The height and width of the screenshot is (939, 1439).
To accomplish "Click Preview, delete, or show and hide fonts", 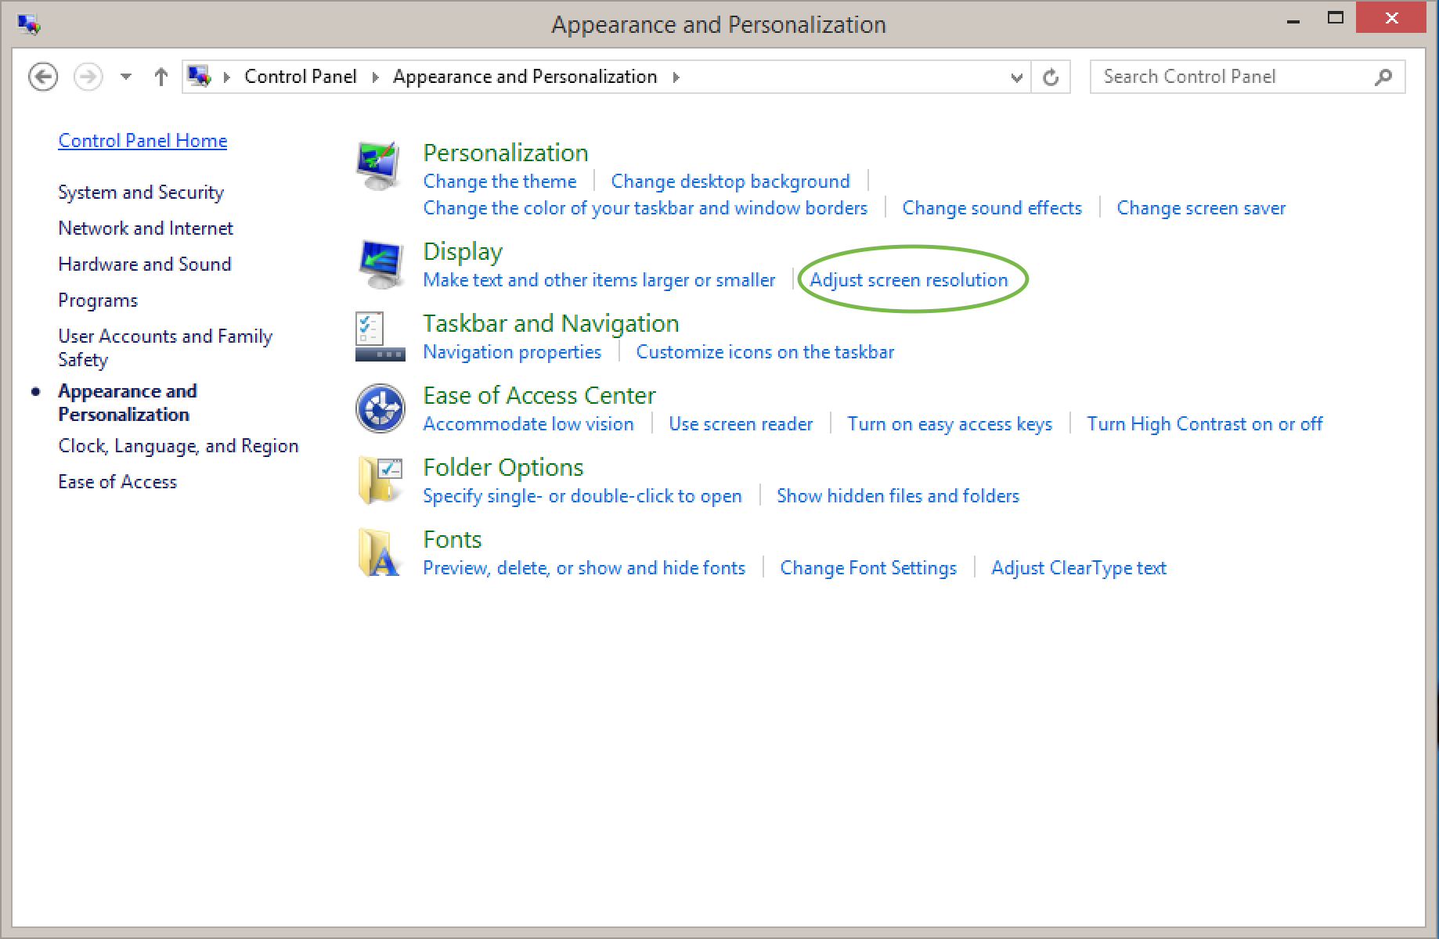I will [x=584, y=568].
